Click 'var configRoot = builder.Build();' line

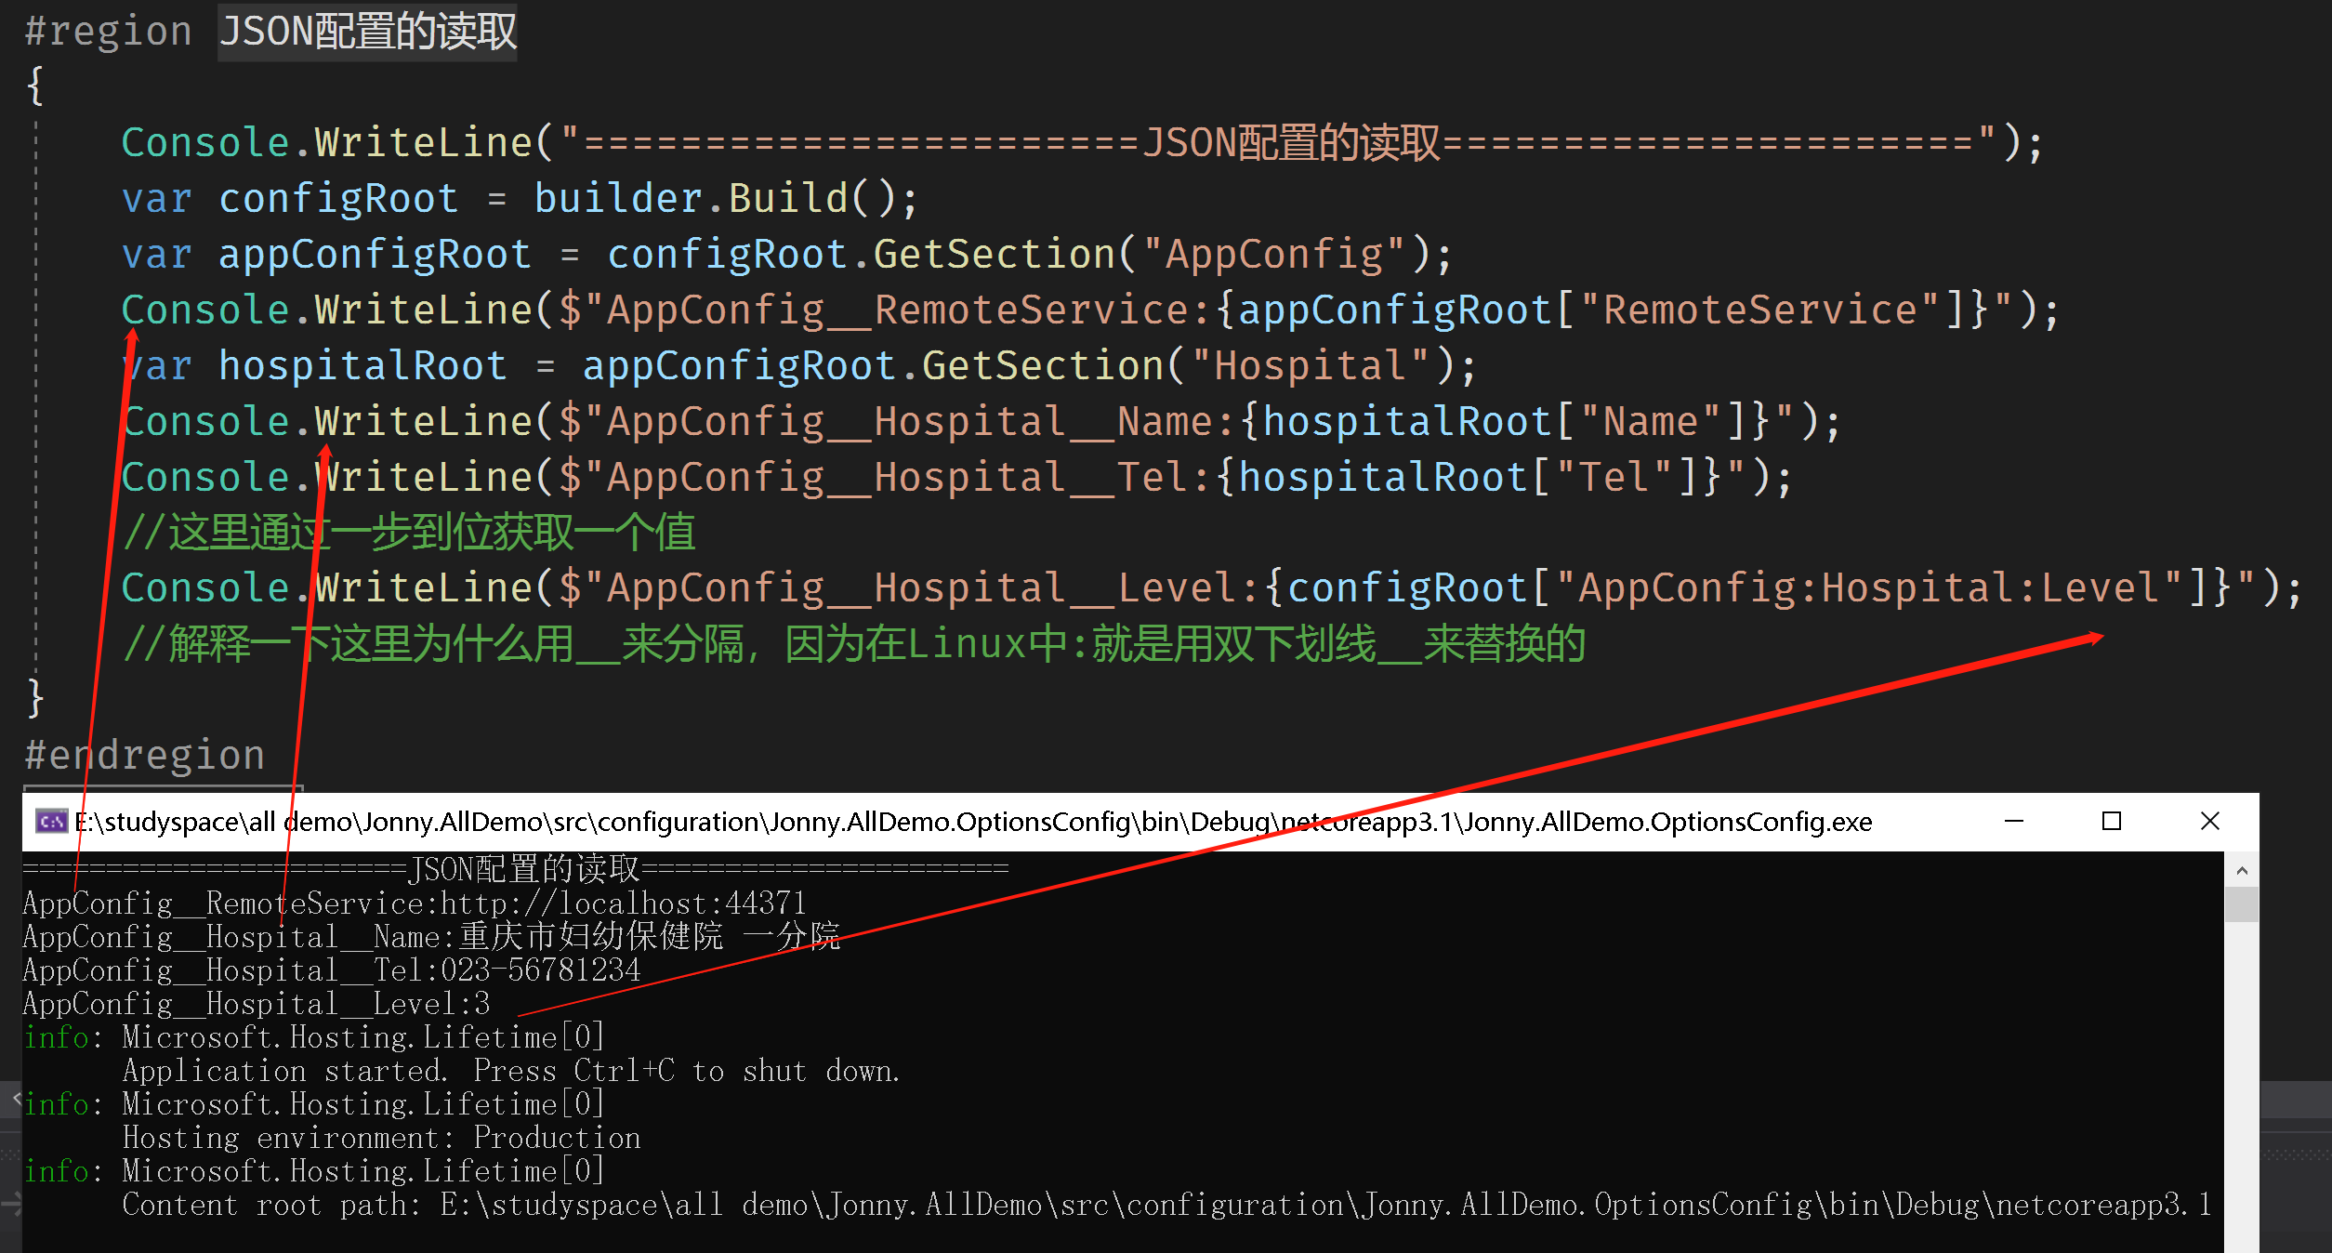coord(520,198)
